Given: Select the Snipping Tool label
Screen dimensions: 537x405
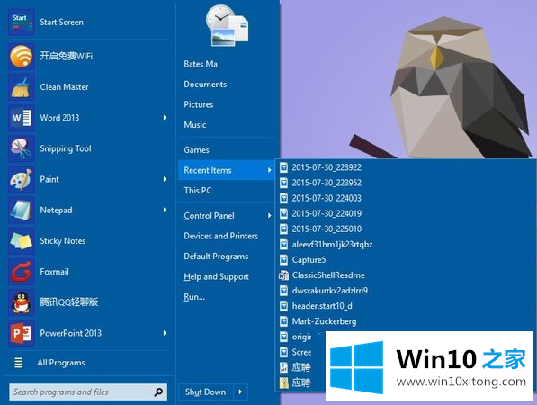Looking at the screenshot, I should (x=66, y=148).
